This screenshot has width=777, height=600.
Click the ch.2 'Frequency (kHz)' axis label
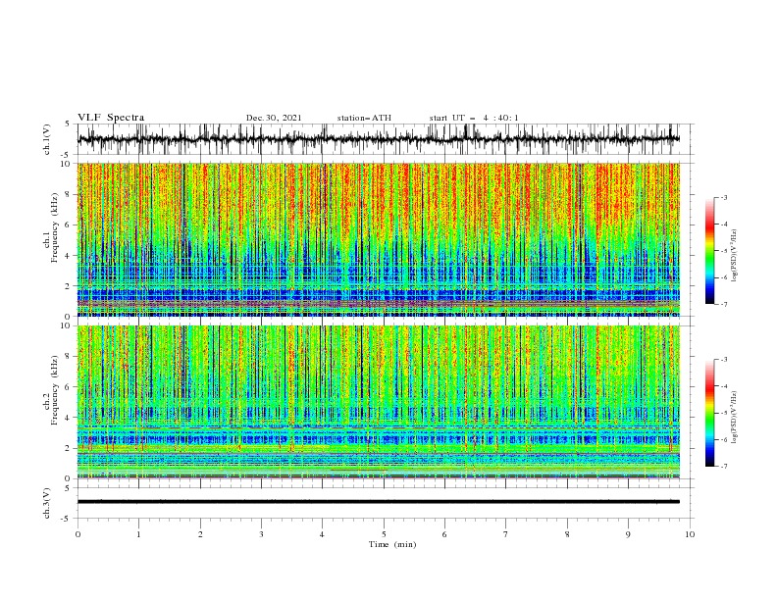(54, 390)
